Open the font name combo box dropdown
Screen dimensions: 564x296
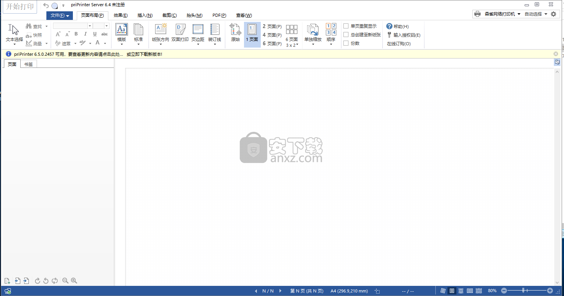pyautogui.click(x=90, y=26)
